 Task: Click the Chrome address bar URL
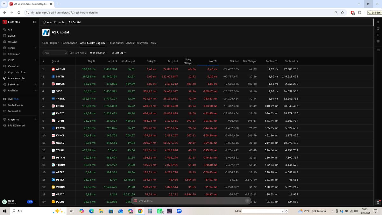[x=65, y=12]
